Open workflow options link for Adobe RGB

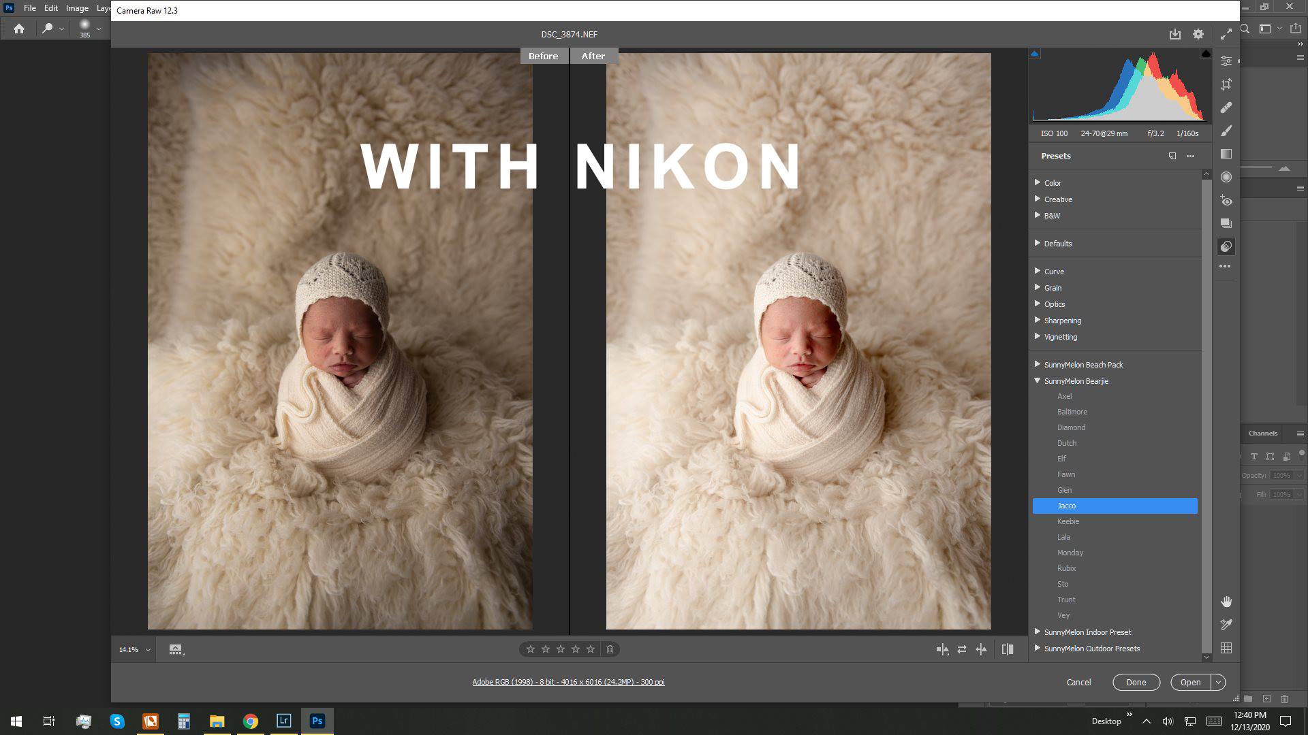pos(568,682)
